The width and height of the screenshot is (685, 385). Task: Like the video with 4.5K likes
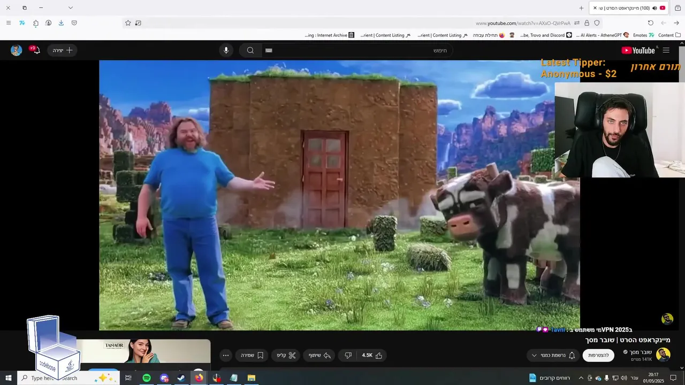[372, 355]
